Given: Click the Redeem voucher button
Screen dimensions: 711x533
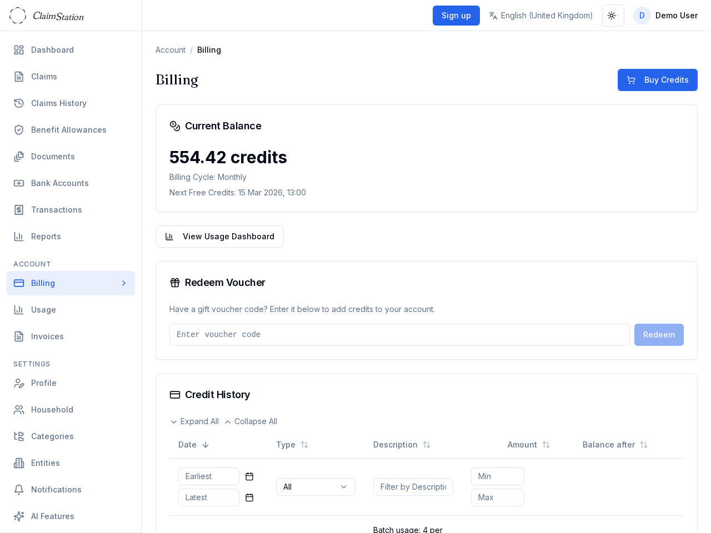Looking at the screenshot, I should 659,335.
